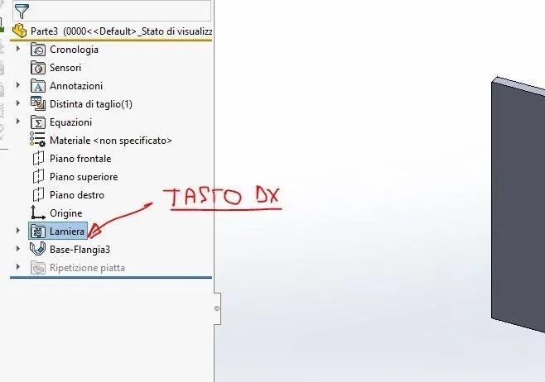Select the gray sheet metal face
The height and width of the screenshot is (382, 545).
pos(518,205)
